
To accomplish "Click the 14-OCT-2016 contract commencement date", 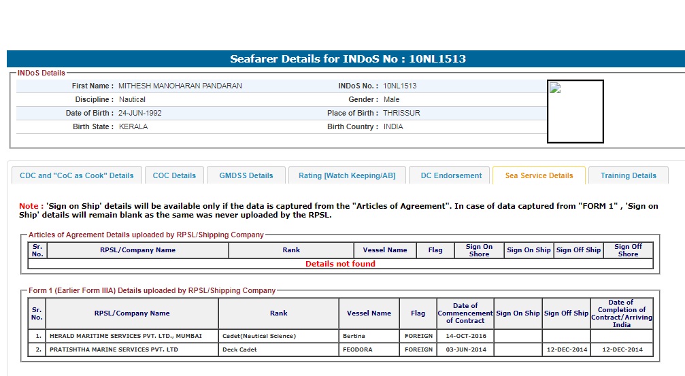I will [465, 336].
